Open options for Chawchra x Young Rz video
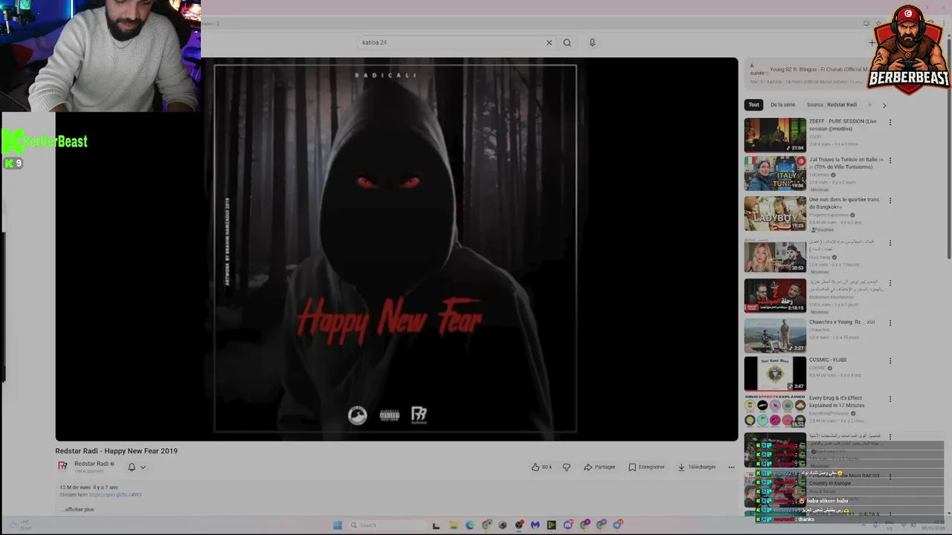Image resolution: width=952 pixels, height=535 pixels. (x=890, y=323)
